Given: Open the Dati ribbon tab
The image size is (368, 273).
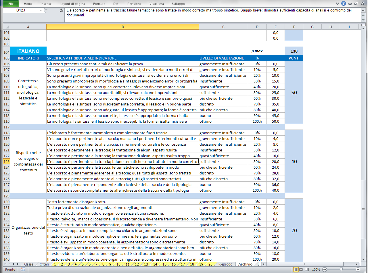Looking at the screenshot, I should (x=116, y=4).
